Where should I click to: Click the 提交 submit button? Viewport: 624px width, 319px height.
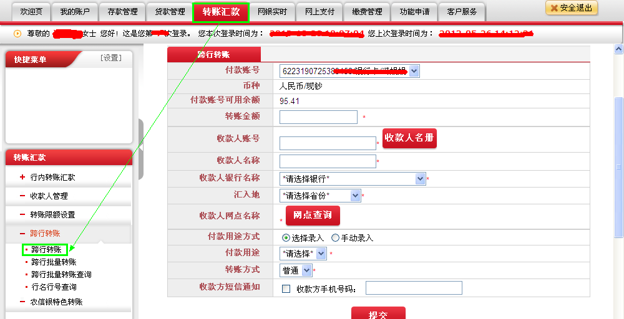coord(378,314)
